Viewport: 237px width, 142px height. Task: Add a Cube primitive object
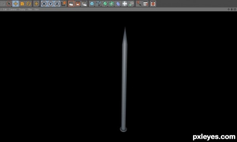tap(92, 4)
